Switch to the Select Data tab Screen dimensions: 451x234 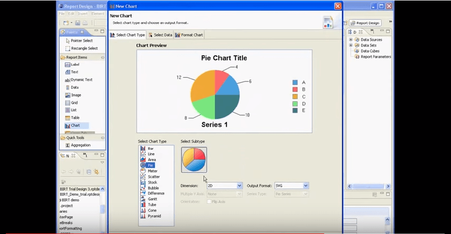[160, 35]
